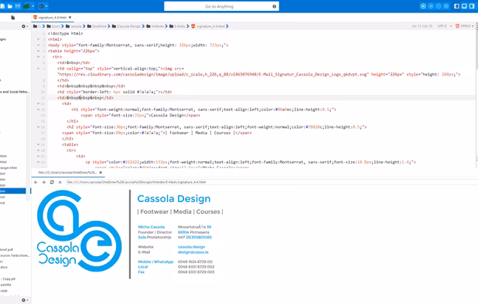Click the gray circular toolbar icon
This screenshot has height=304, width=478.
pos(41,6)
